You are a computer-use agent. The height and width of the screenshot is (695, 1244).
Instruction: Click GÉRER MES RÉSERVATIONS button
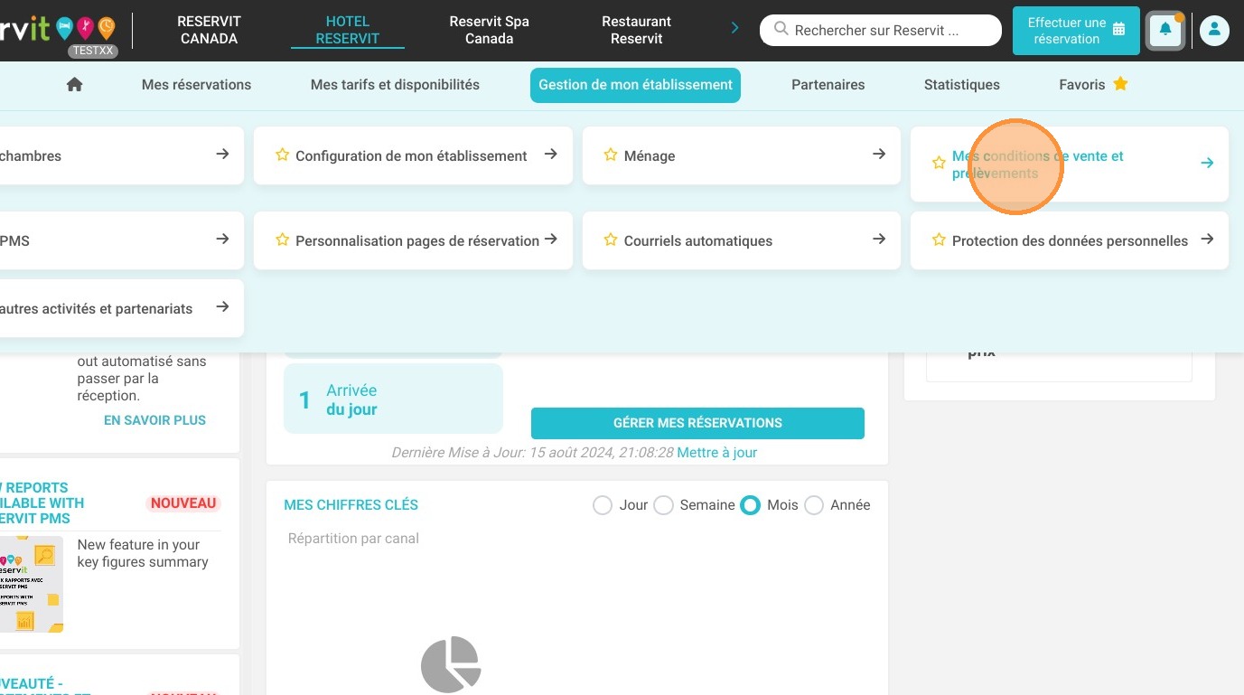point(697,423)
